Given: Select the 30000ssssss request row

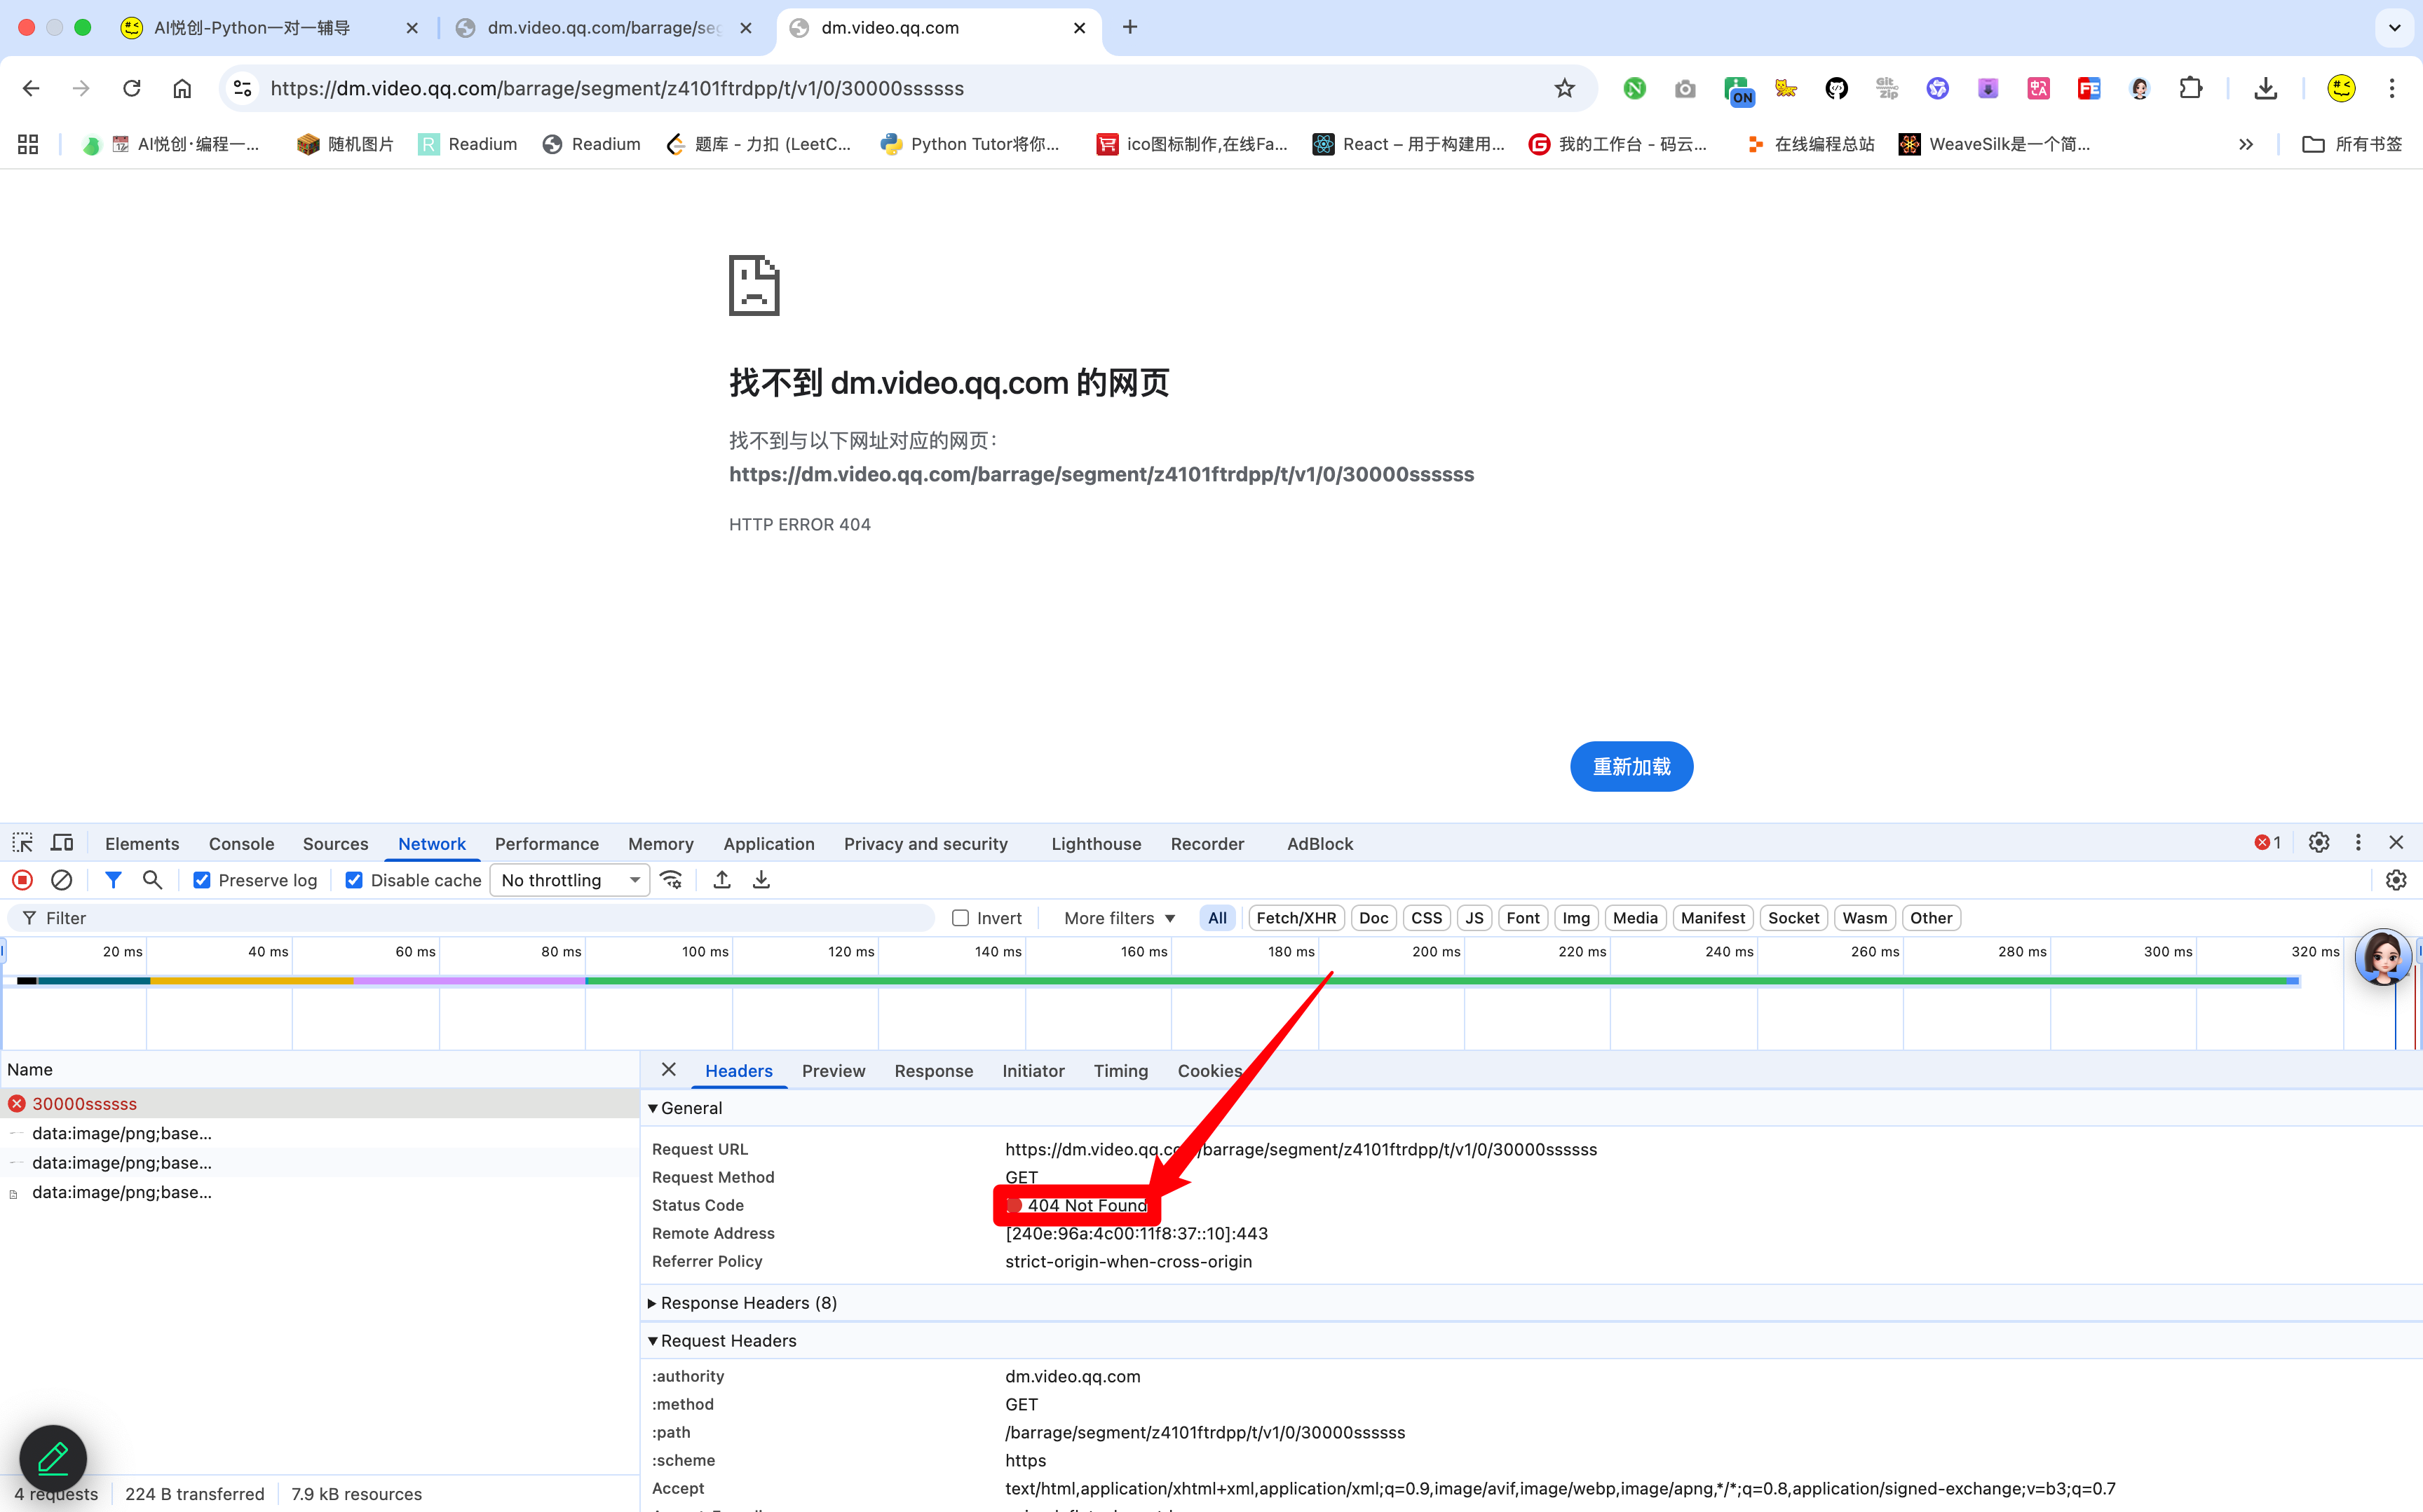Looking at the screenshot, I should (320, 1103).
